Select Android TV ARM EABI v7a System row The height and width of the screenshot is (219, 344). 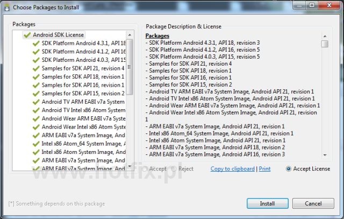[x=83, y=102]
